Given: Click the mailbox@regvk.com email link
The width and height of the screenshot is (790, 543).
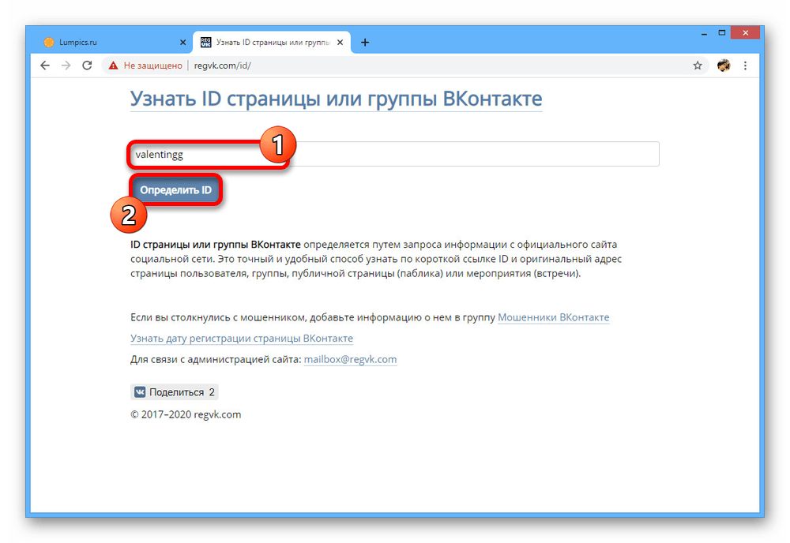Looking at the screenshot, I should coord(350,359).
